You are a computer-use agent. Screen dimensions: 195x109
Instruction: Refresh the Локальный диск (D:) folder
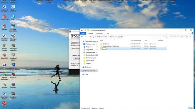point(166,37)
